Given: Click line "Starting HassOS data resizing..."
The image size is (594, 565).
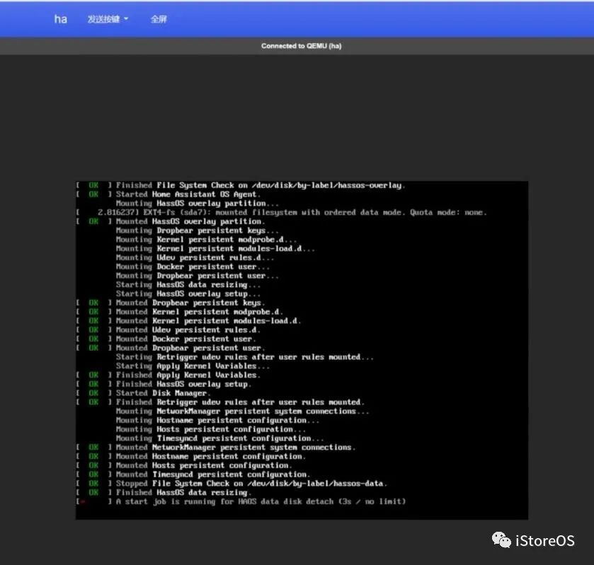Looking at the screenshot, I should [188, 284].
